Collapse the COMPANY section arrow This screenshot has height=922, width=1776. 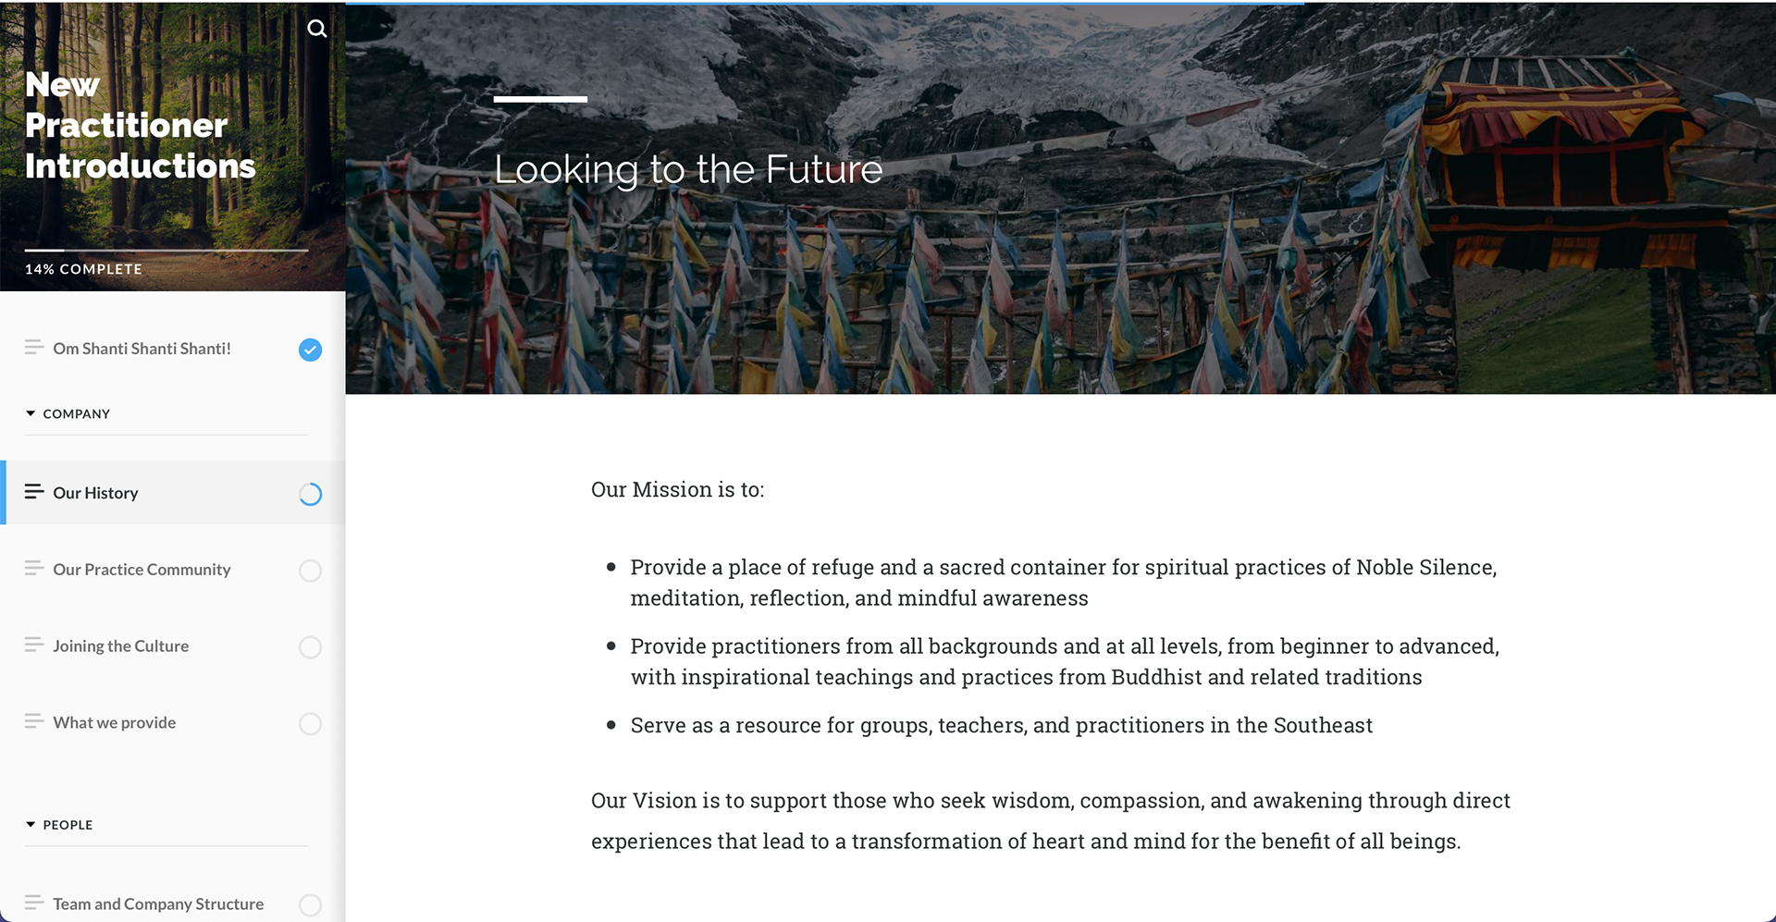(x=31, y=413)
